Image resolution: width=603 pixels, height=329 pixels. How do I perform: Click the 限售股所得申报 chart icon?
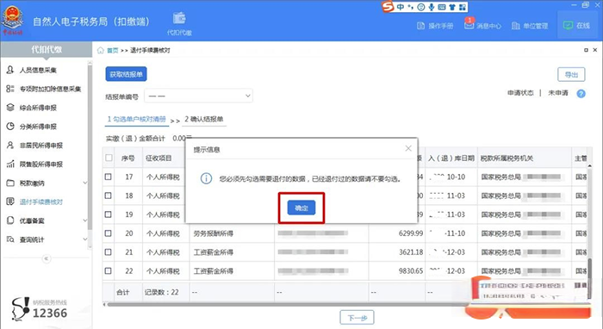click(x=10, y=164)
